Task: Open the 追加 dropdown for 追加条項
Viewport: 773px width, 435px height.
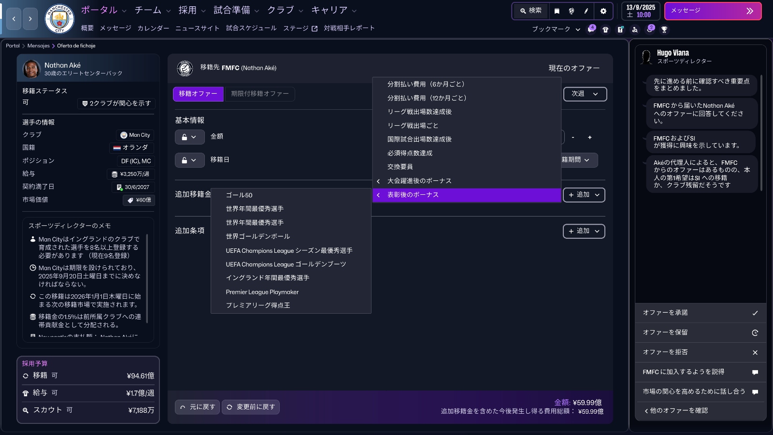Action: [x=584, y=231]
